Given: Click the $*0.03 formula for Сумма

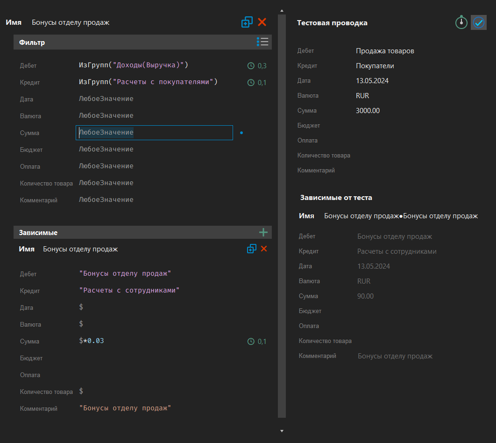Looking at the screenshot, I should click(x=92, y=341).
